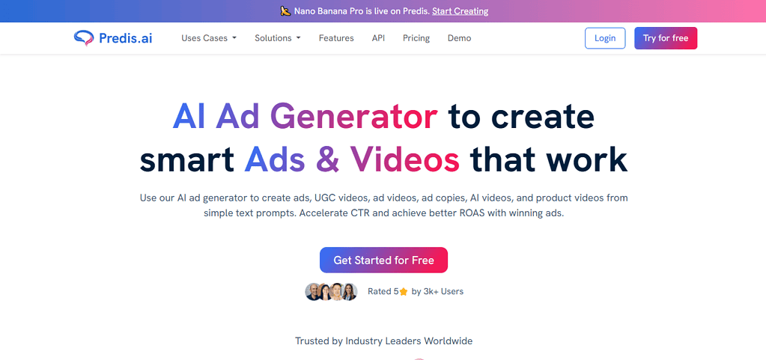Image resolution: width=766 pixels, height=360 pixels.
Task: Select Demo in the navigation bar
Action: point(459,38)
